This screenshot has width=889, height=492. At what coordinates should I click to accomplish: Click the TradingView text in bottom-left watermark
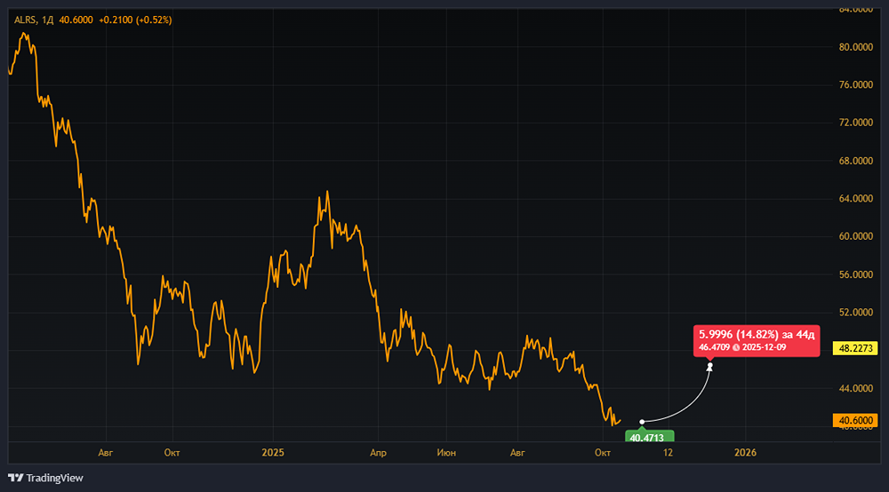[55, 478]
